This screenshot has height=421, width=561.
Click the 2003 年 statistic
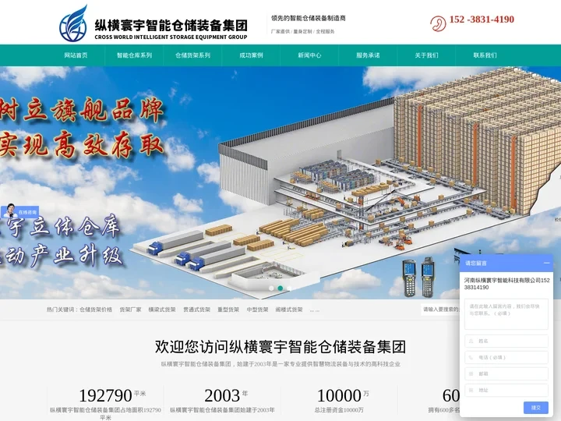[226, 395]
